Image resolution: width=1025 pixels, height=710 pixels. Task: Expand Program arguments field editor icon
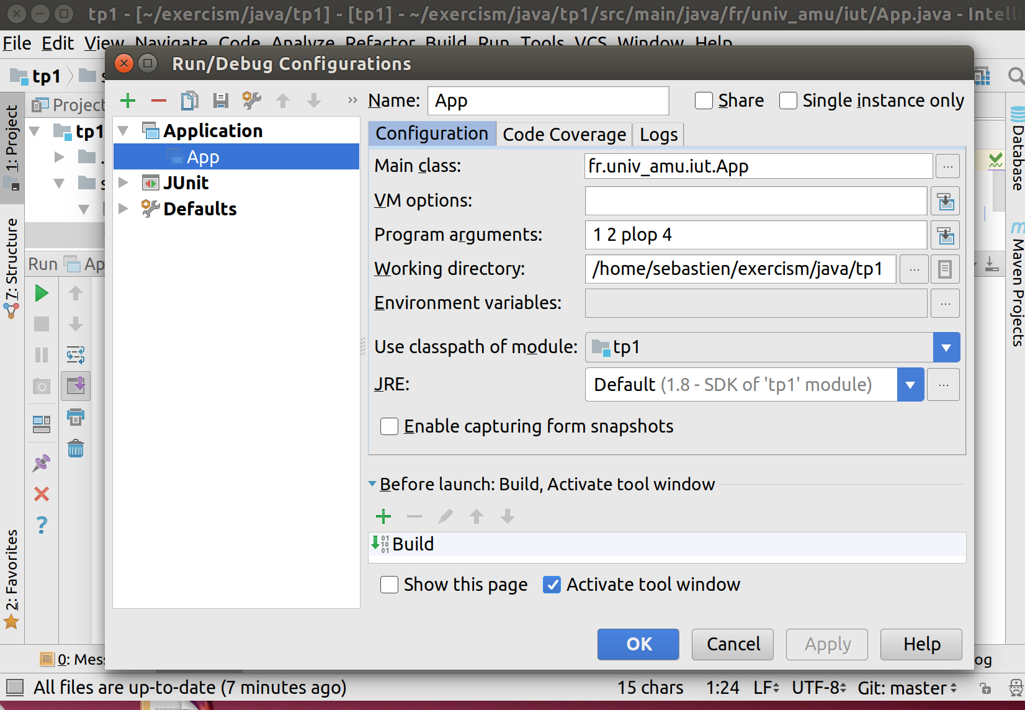pyautogui.click(x=945, y=235)
